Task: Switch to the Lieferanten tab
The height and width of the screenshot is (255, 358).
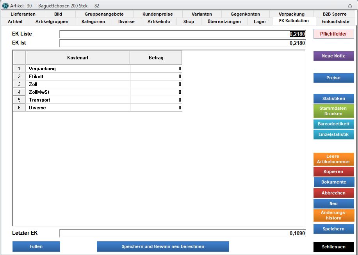Action: pyautogui.click(x=23, y=14)
